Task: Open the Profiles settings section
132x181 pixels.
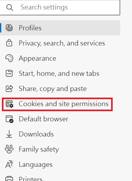Action: click(60, 28)
